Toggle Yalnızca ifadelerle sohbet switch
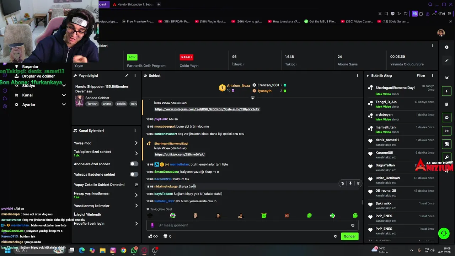This screenshot has width=455, height=256. click(134, 174)
